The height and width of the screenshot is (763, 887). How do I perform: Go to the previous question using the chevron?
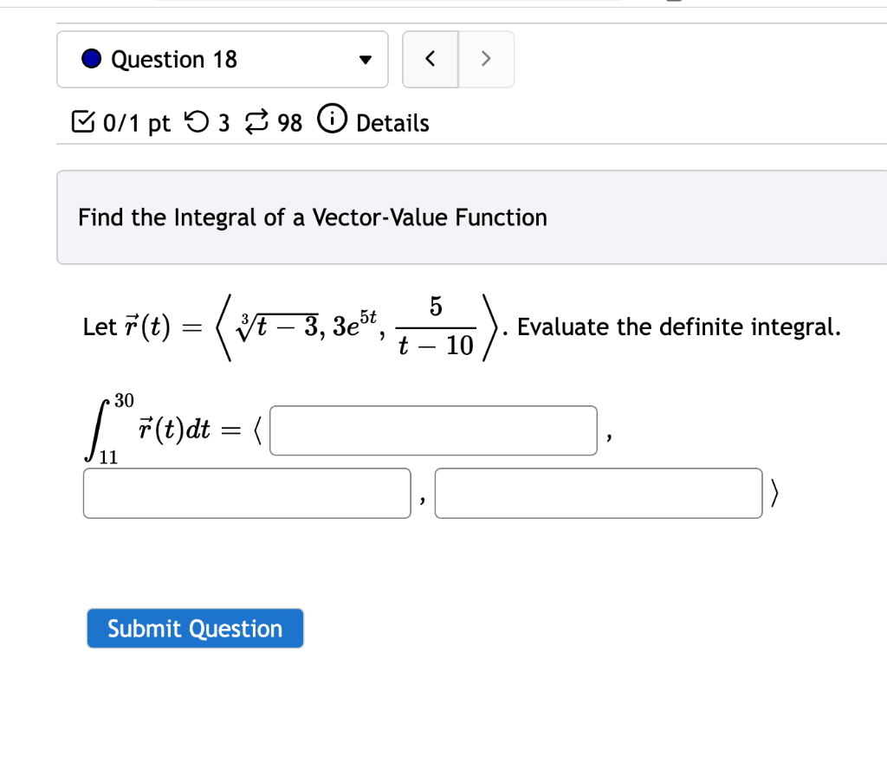[x=430, y=59]
